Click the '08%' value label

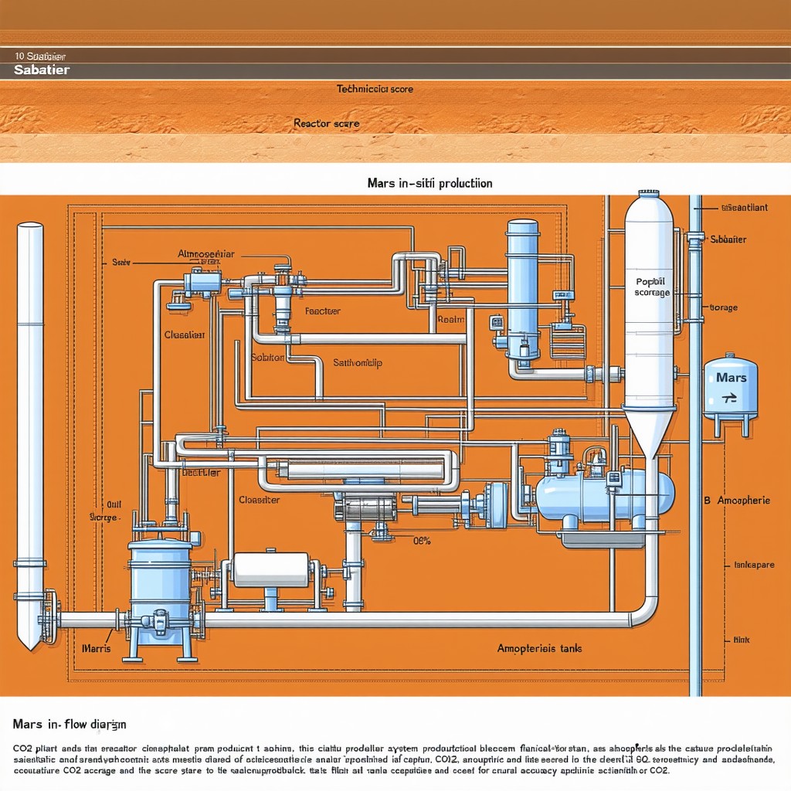coord(423,541)
